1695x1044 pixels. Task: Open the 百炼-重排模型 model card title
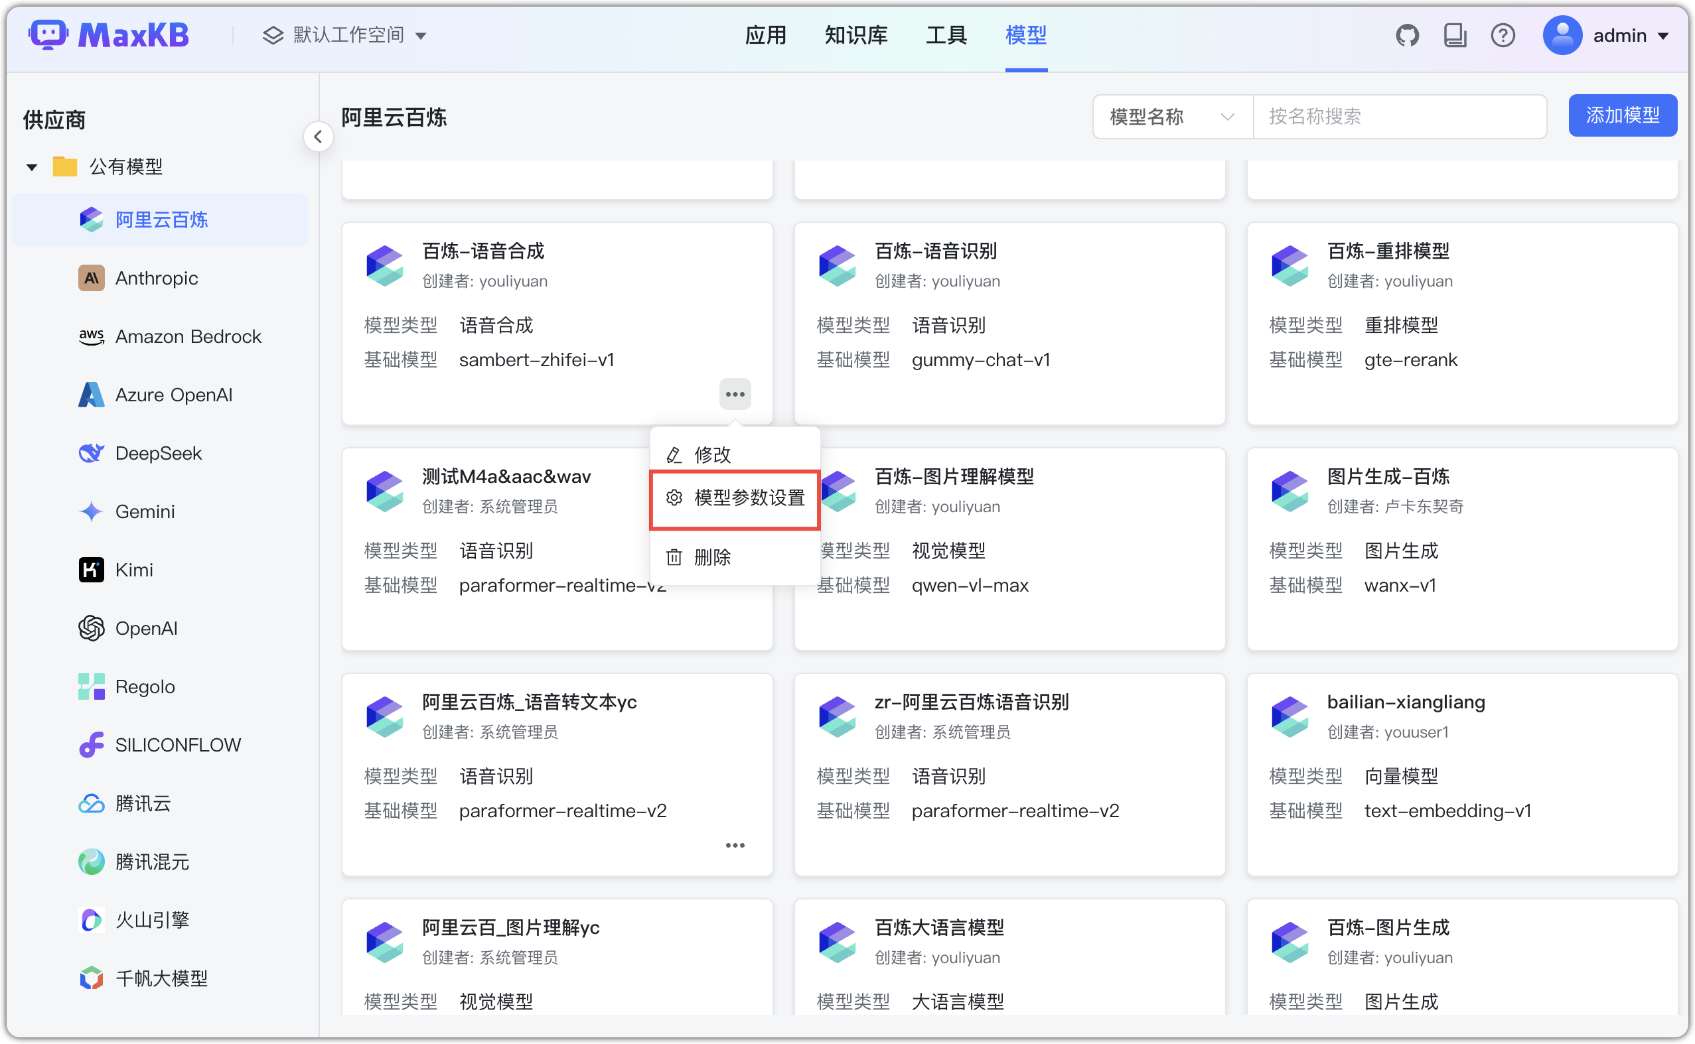[x=1388, y=251]
